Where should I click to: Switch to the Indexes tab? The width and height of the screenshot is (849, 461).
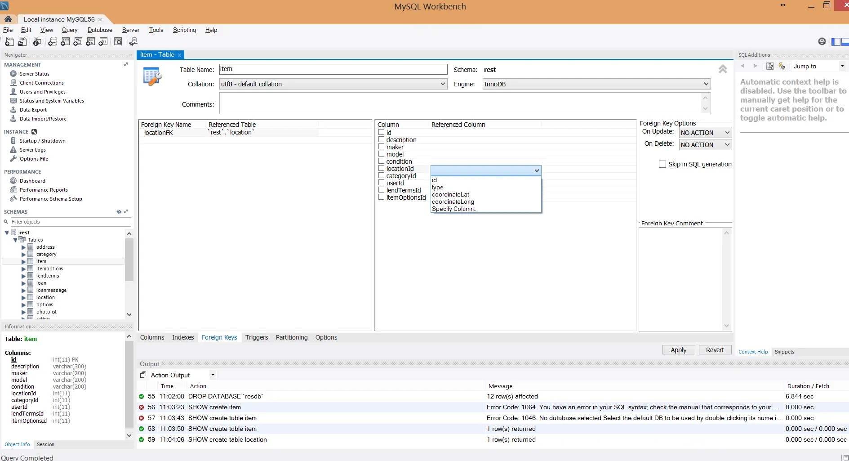(x=182, y=337)
